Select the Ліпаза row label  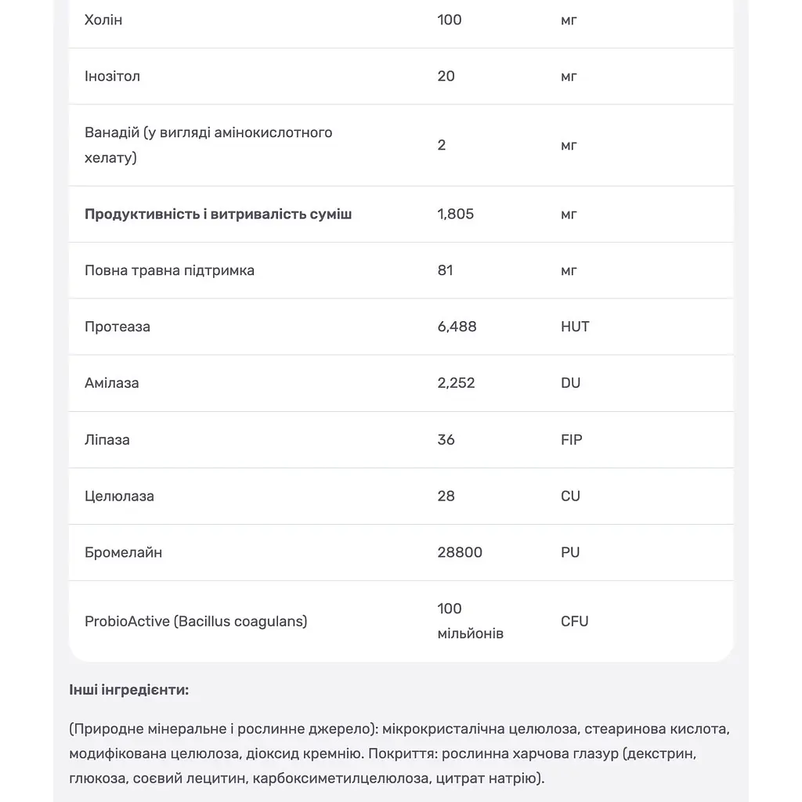tap(107, 440)
